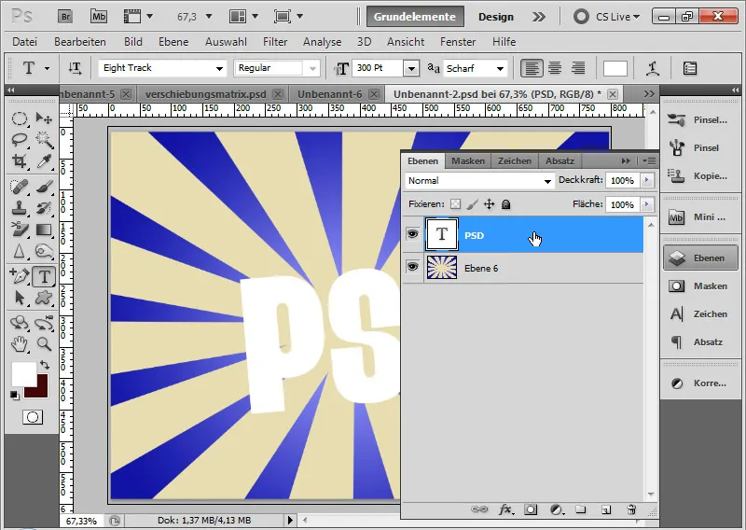Viewport: 746px width, 530px height.
Task: Toggle lock image pixels
Action: pos(472,204)
